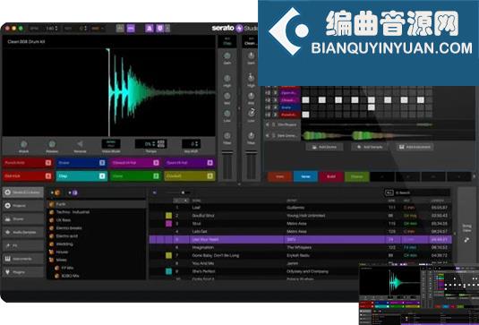Open the FX section in sidebar
479x325 pixels.
(23, 245)
